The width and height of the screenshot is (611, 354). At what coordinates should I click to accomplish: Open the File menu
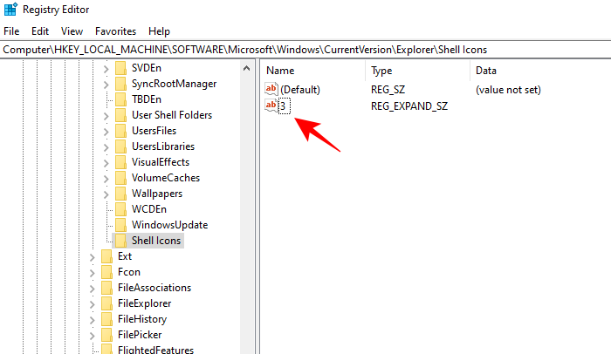[x=11, y=31]
